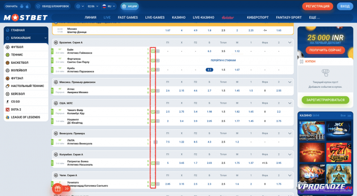The height and width of the screenshot is (196, 357).
Task: Click Обход блокировок button
Action: (53, 6)
